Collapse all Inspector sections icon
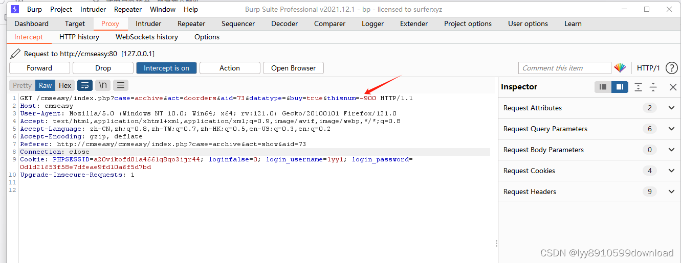This screenshot has height=263, width=681. (653, 87)
